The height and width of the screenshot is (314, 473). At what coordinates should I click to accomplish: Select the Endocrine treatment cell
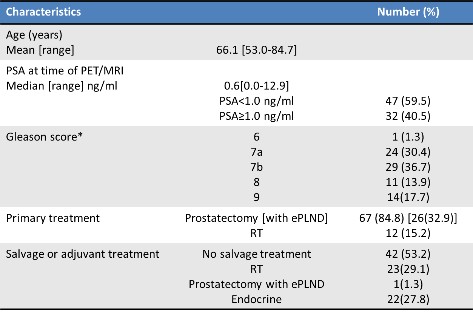tap(257, 299)
